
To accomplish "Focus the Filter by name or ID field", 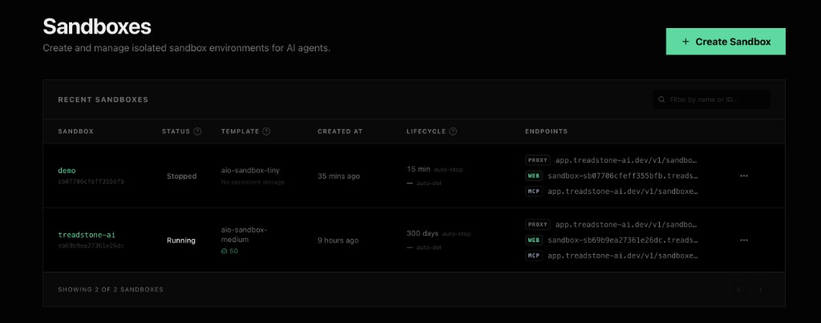I will [711, 99].
